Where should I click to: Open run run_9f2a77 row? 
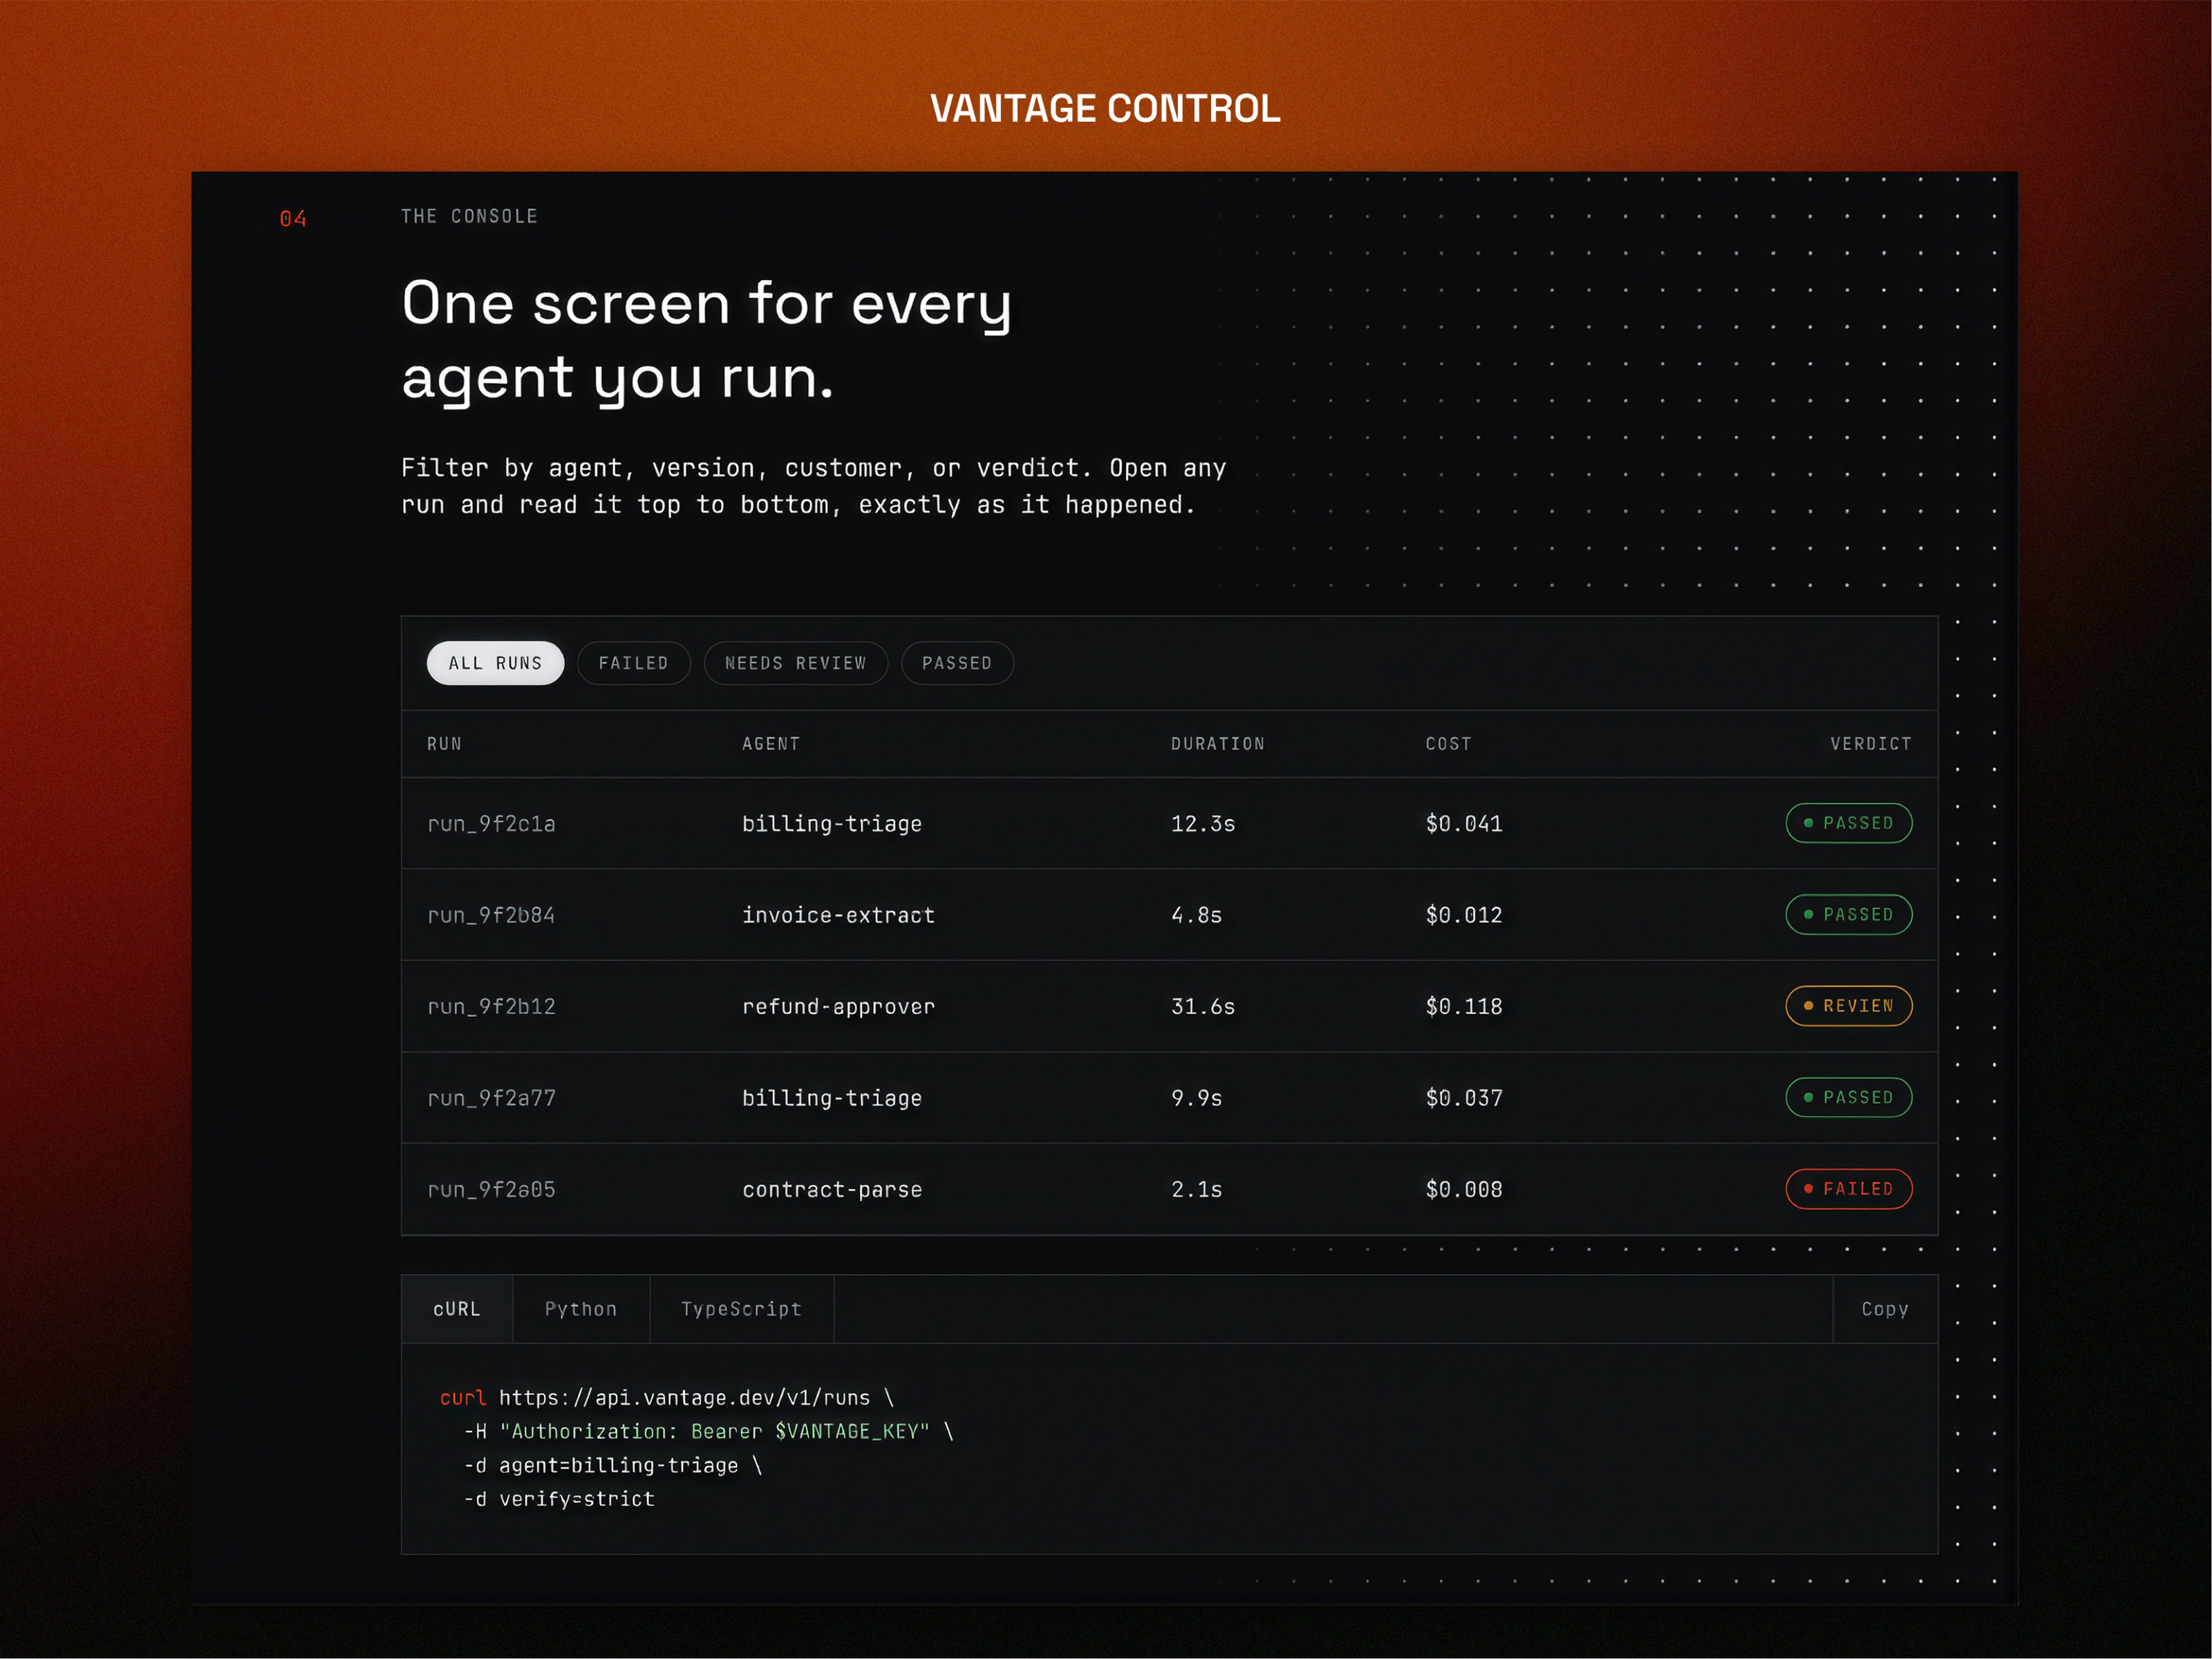(1169, 1098)
